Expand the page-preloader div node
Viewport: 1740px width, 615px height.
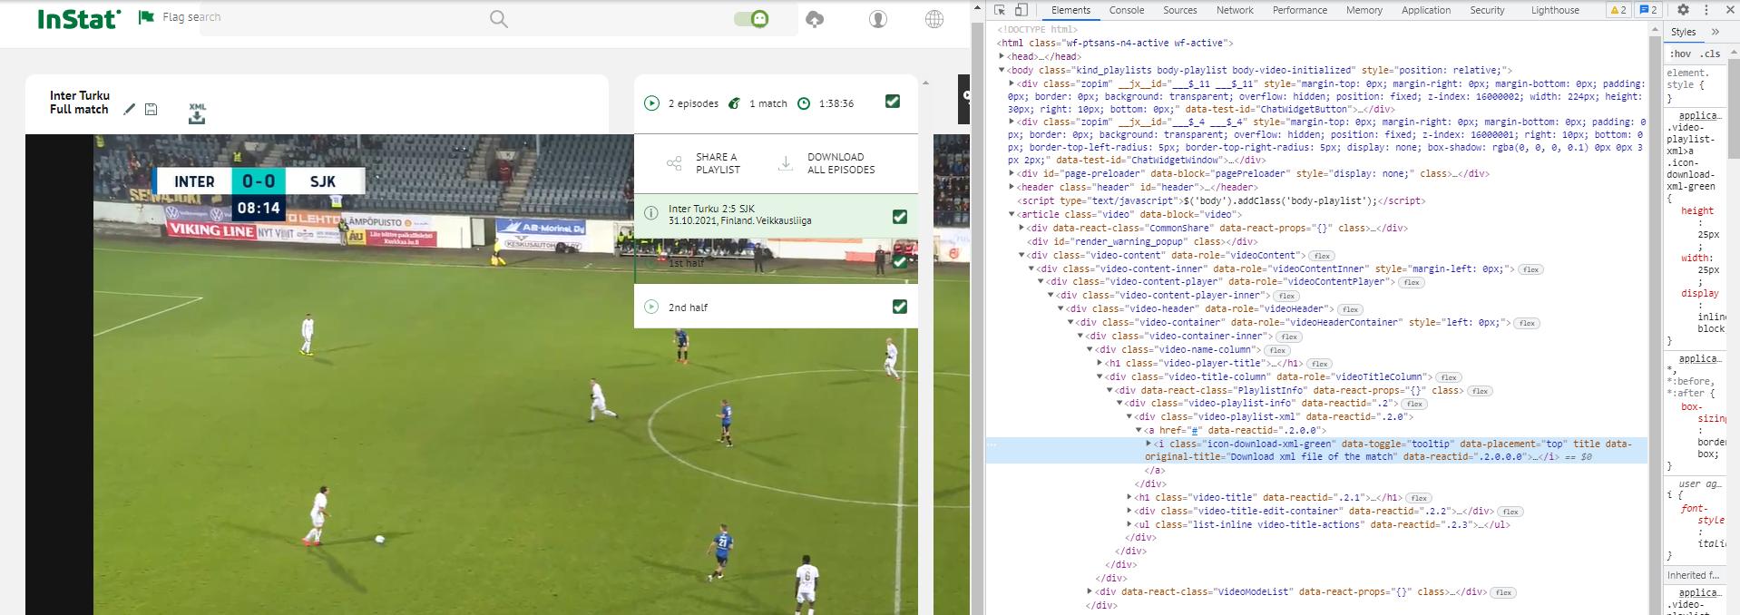point(1012,173)
